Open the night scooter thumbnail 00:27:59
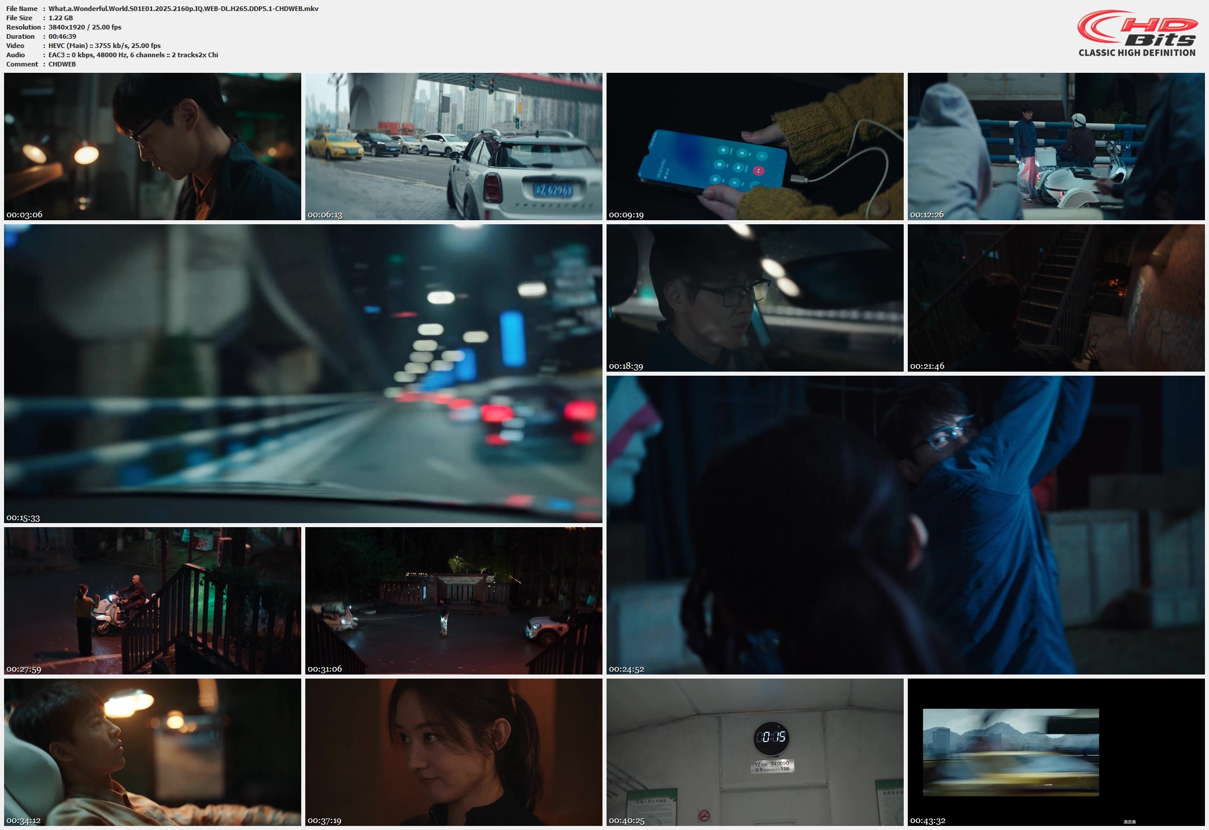 coord(153,601)
